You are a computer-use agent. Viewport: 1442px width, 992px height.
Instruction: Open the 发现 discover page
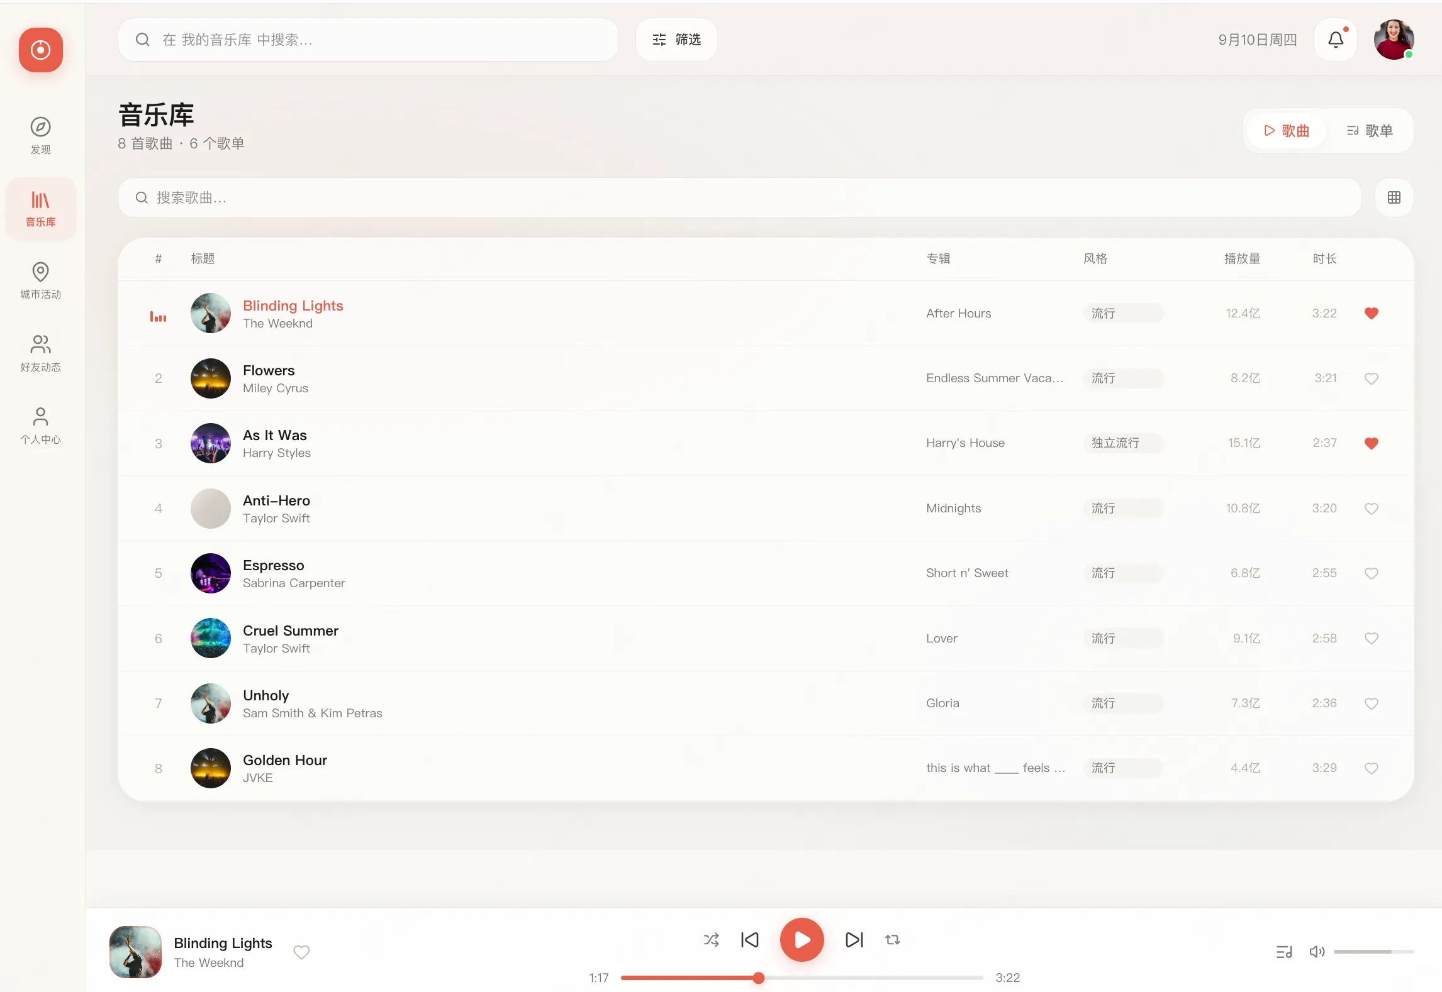[41, 136]
